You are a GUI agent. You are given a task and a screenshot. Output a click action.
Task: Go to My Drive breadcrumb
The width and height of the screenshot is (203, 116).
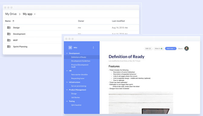coord(11,14)
